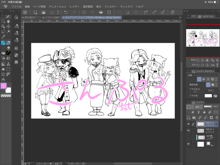Viewport: 220px width, 165px height.
Task: Open the ファイル menu
Action: tap(16, 7)
